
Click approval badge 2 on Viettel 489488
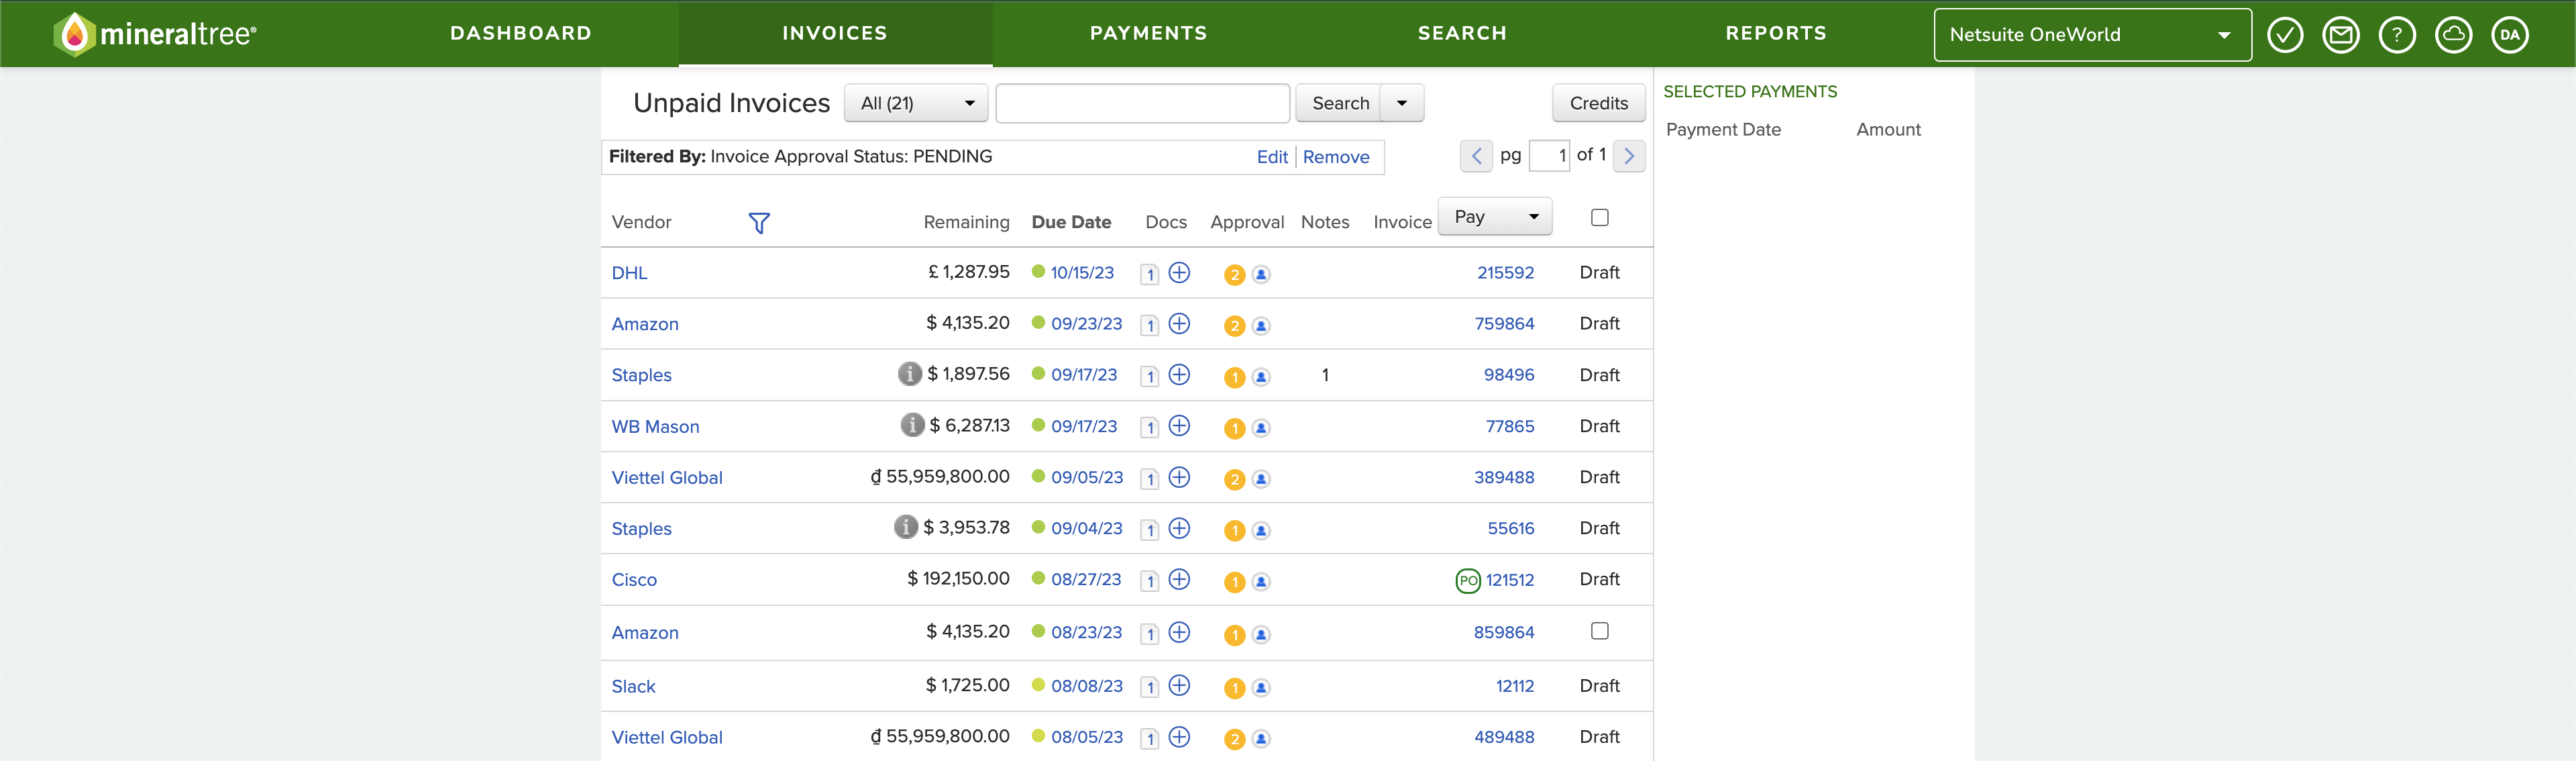[1234, 739]
